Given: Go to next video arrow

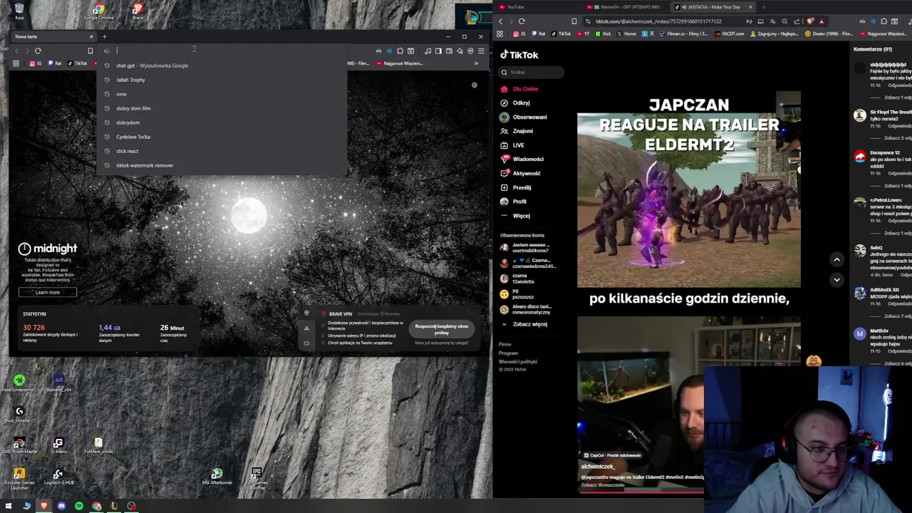Looking at the screenshot, I should coord(836,280).
